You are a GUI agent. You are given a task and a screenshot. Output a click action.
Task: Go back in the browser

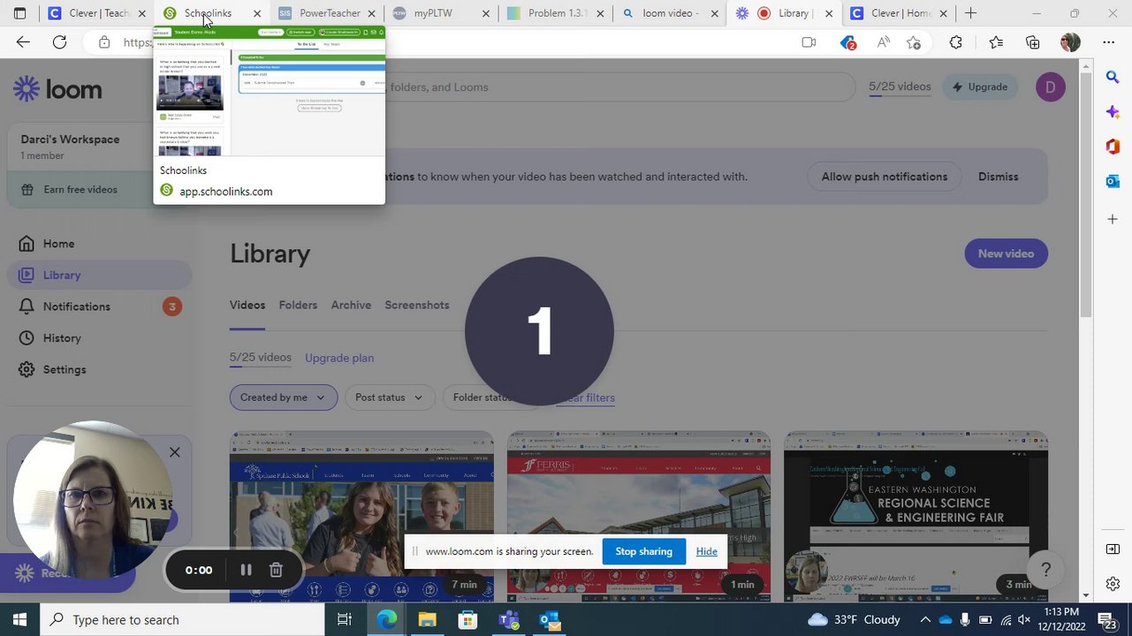(x=23, y=42)
